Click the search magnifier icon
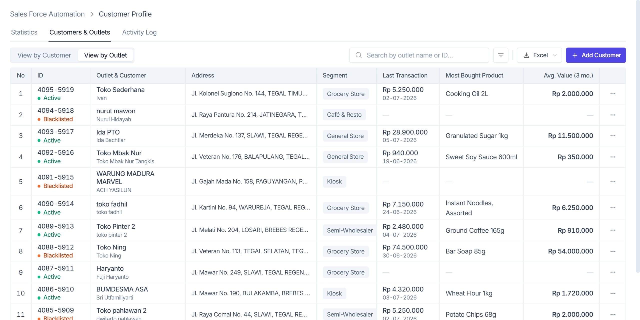 pos(359,55)
